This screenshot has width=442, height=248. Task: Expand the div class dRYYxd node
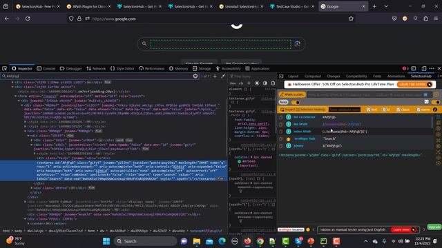[32, 187]
